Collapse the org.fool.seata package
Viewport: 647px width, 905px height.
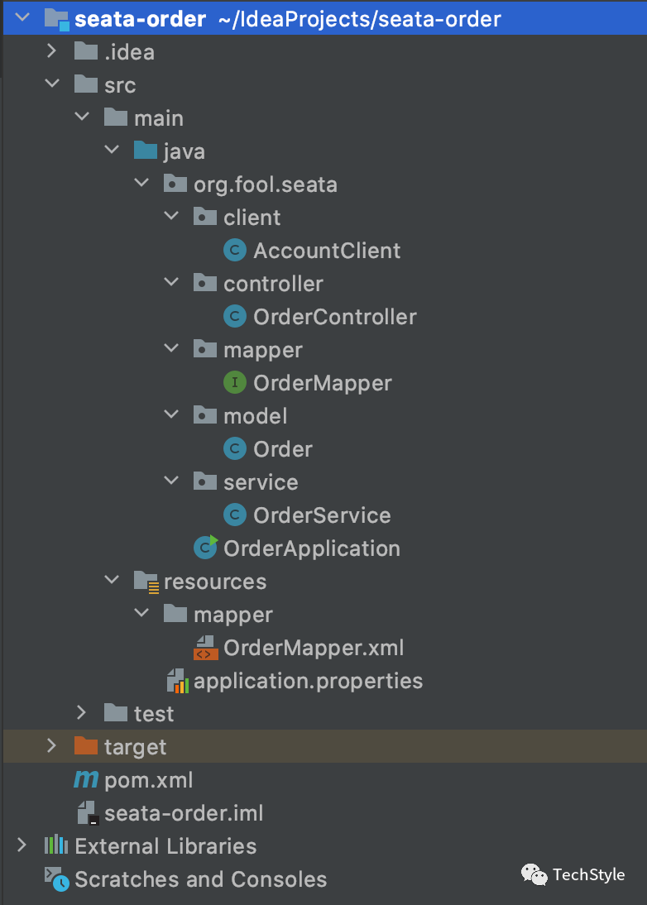(141, 184)
